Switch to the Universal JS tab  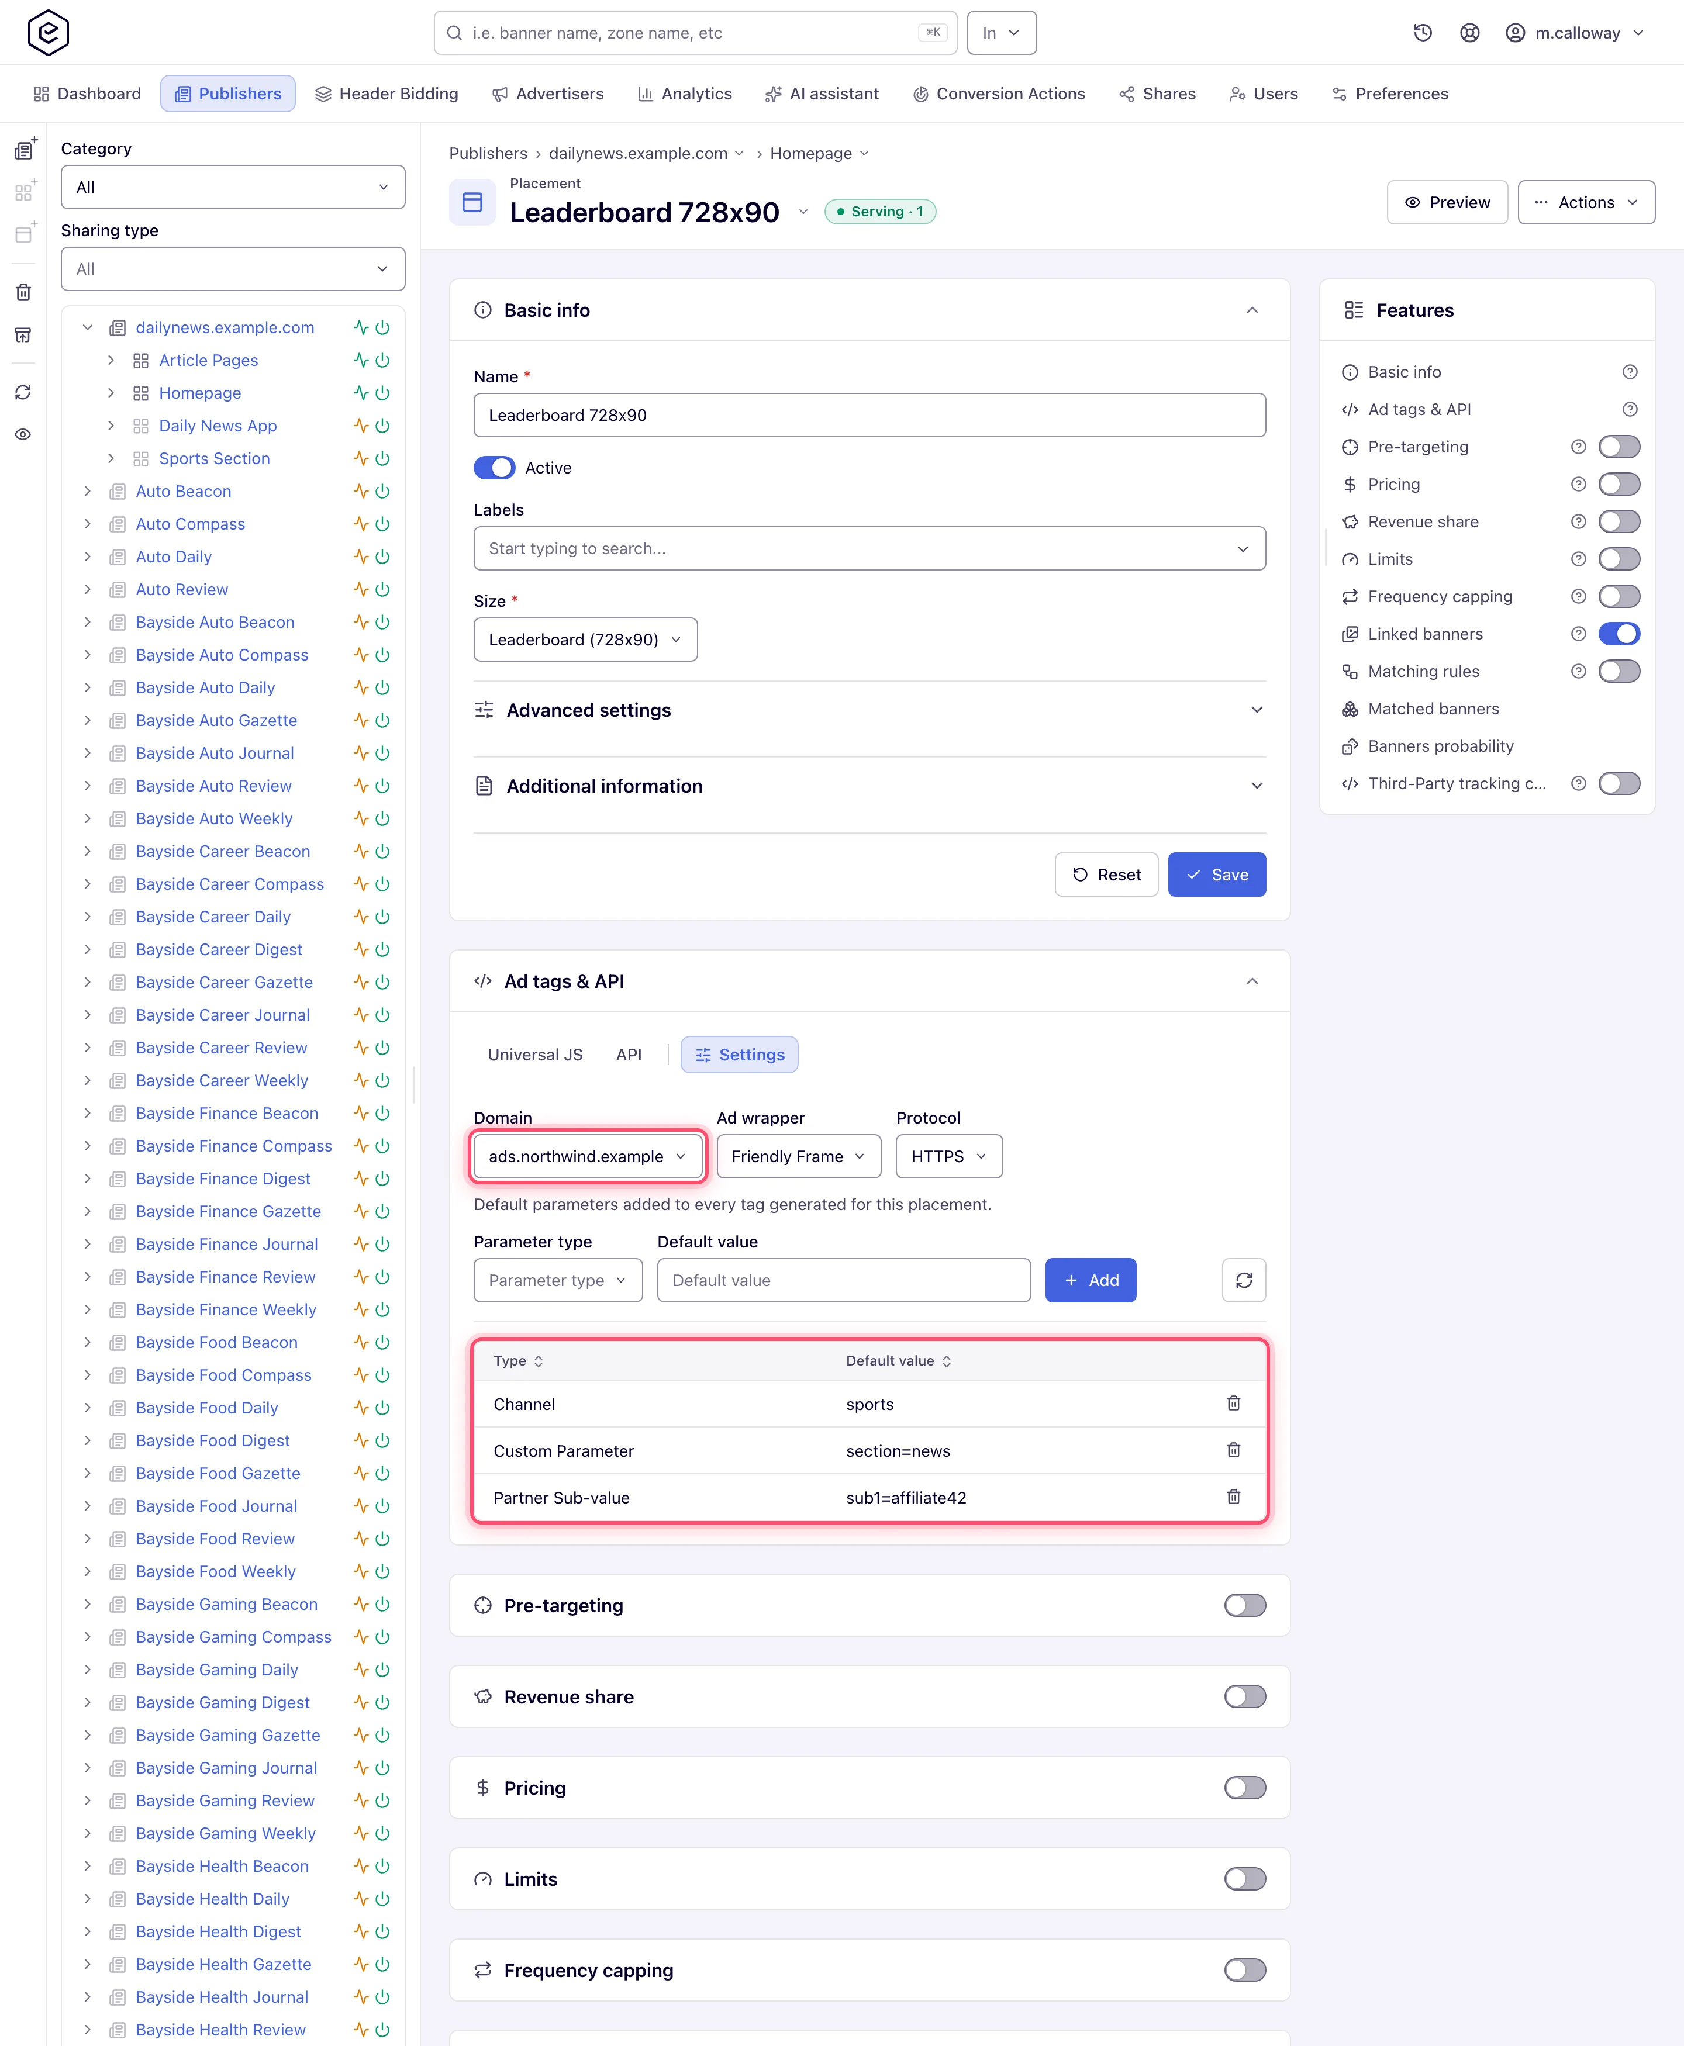pos(536,1054)
